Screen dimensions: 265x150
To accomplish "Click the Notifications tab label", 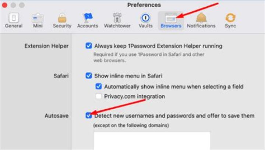I will (x=201, y=26).
